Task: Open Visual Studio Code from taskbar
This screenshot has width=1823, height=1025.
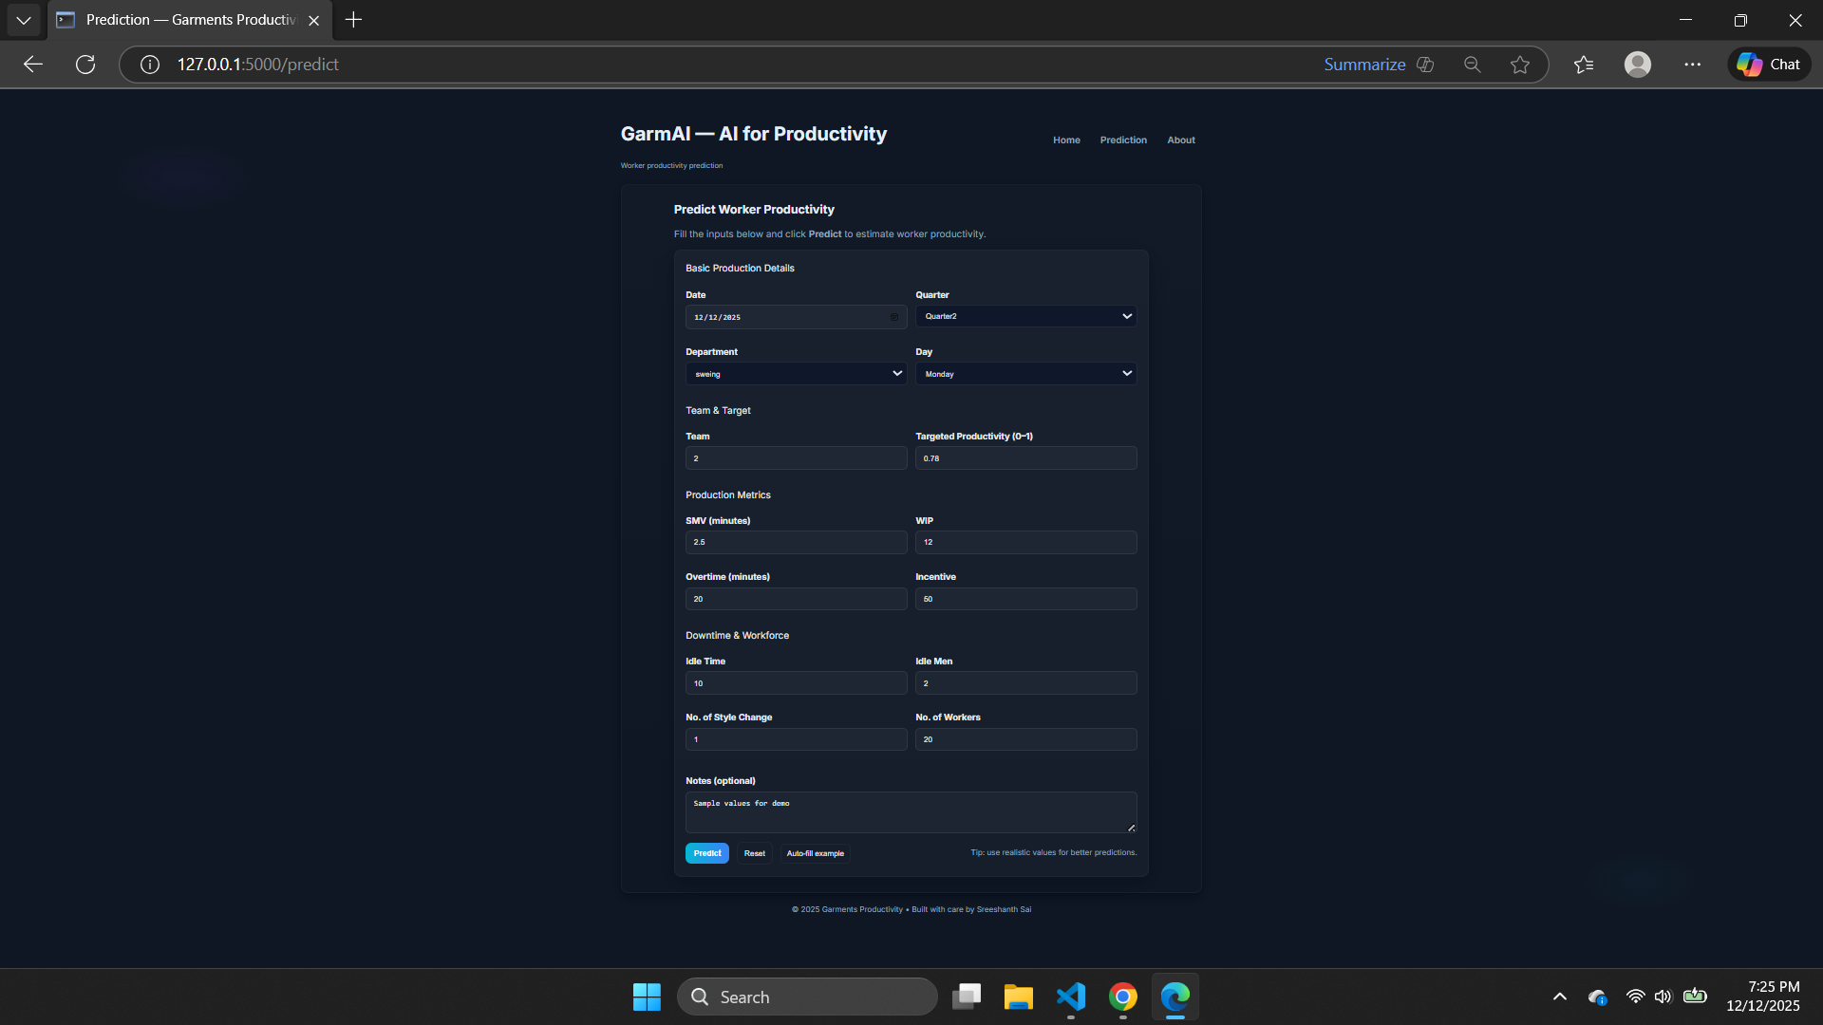Action: pos(1071,997)
